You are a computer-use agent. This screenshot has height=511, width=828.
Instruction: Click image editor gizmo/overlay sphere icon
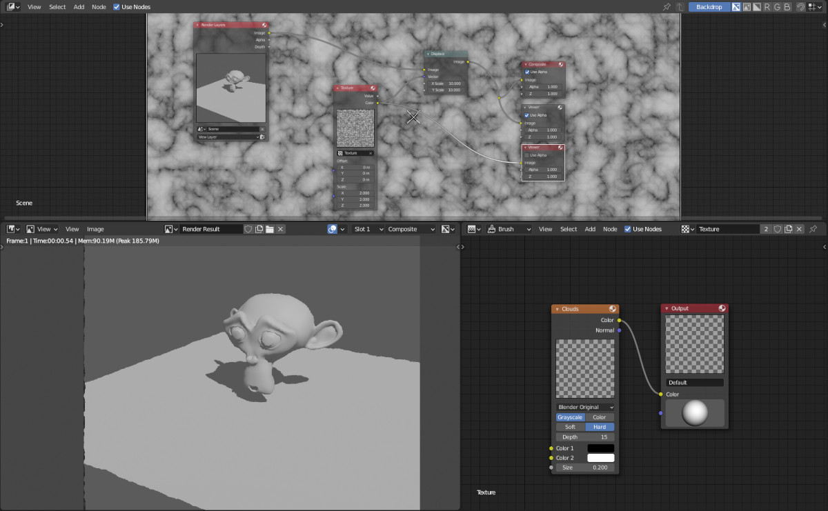[x=333, y=229]
